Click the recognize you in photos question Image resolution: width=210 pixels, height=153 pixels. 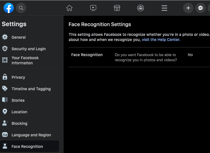(146, 57)
